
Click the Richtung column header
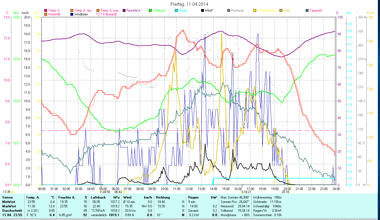pyautogui.click(x=163, y=197)
